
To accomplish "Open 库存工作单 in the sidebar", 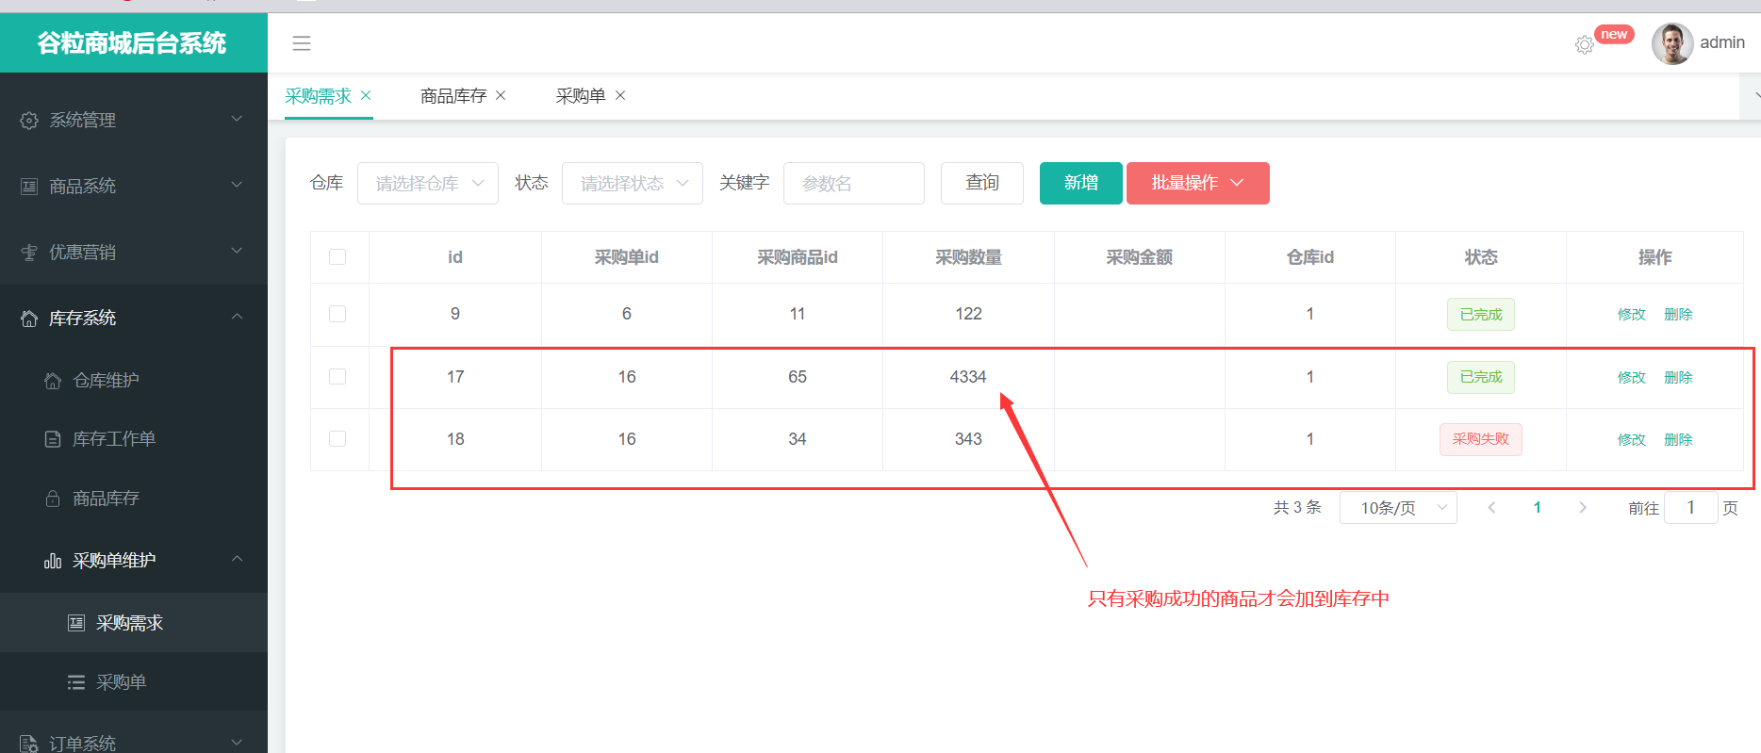I will click(134, 438).
